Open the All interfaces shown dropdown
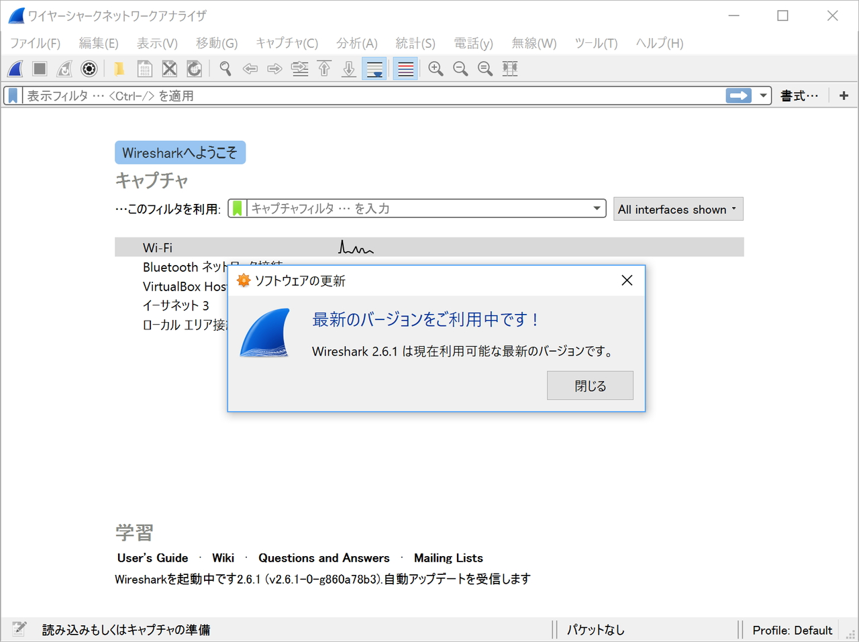Image resolution: width=859 pixels, height=642 pixels. pos(678,209)
